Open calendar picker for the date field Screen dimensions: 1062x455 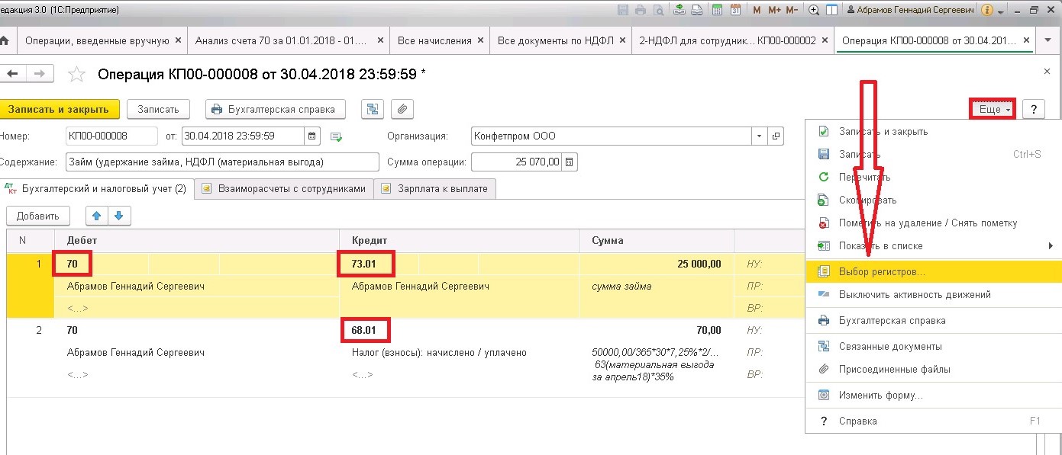click(x=312, y=136)
